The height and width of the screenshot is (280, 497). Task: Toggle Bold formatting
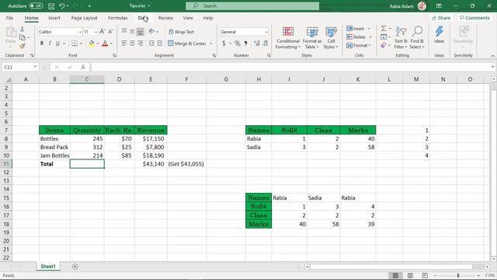point(42,44)
